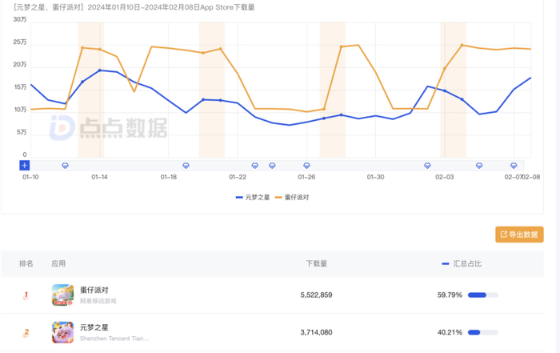Image resolution: width=560 pixels, height=353 pixels.
Task: Toggle 蛋仔派对 series in chart legend
Action: 292,197
